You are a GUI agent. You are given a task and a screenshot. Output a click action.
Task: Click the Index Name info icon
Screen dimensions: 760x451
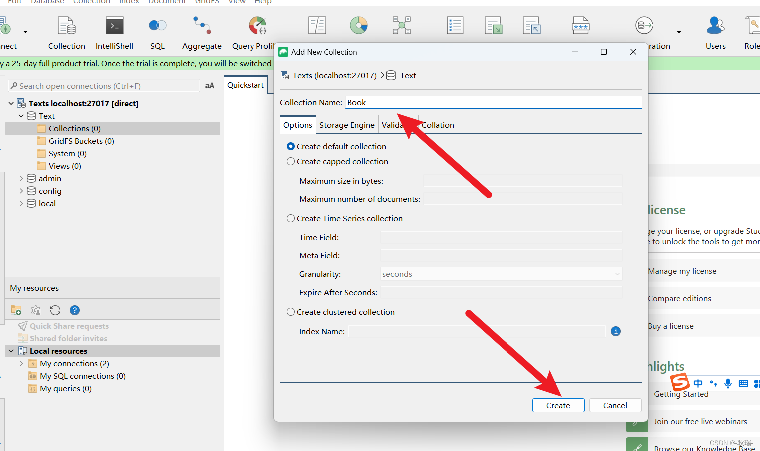pyautogui.click(x=616, y=331)
